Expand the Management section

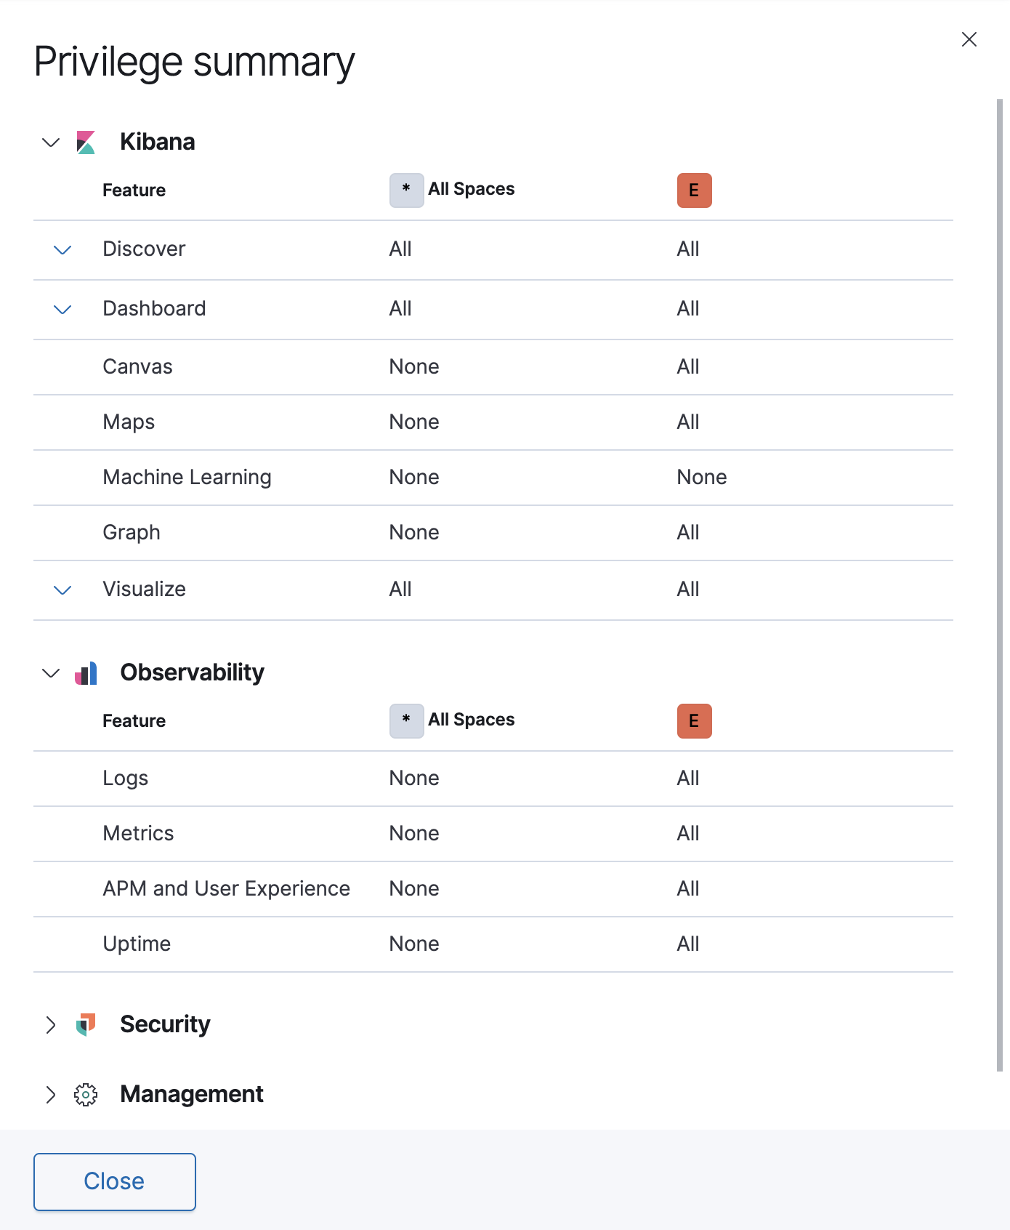tap(51, 1095)
